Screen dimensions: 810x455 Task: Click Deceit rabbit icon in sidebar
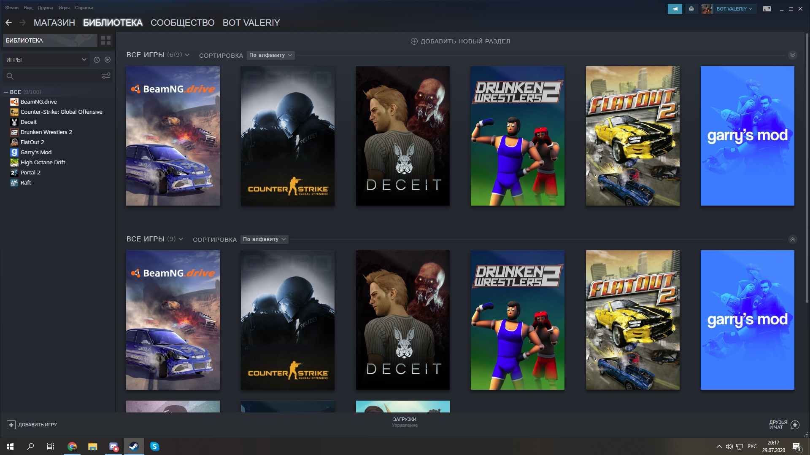click(x=14, y=122)
